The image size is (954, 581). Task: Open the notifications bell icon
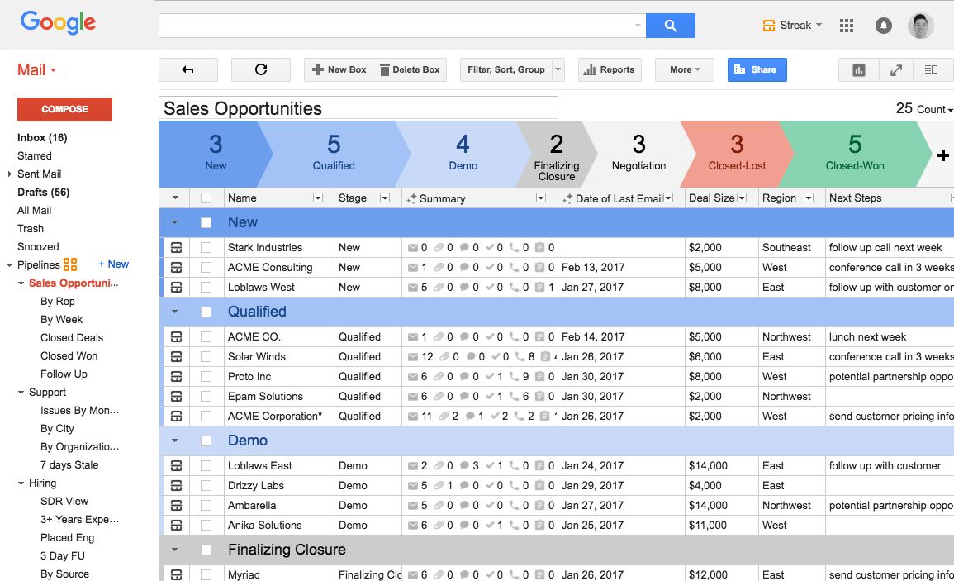click(883, 26)
